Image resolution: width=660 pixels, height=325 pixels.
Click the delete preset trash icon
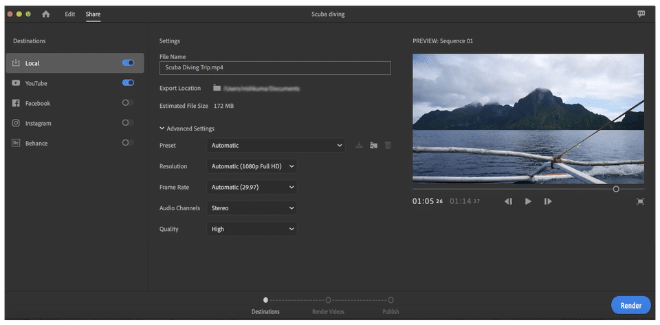[x=388, y=146]
